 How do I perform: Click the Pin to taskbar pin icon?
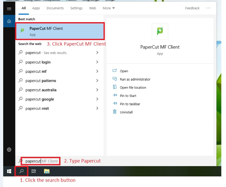point(115,103)
